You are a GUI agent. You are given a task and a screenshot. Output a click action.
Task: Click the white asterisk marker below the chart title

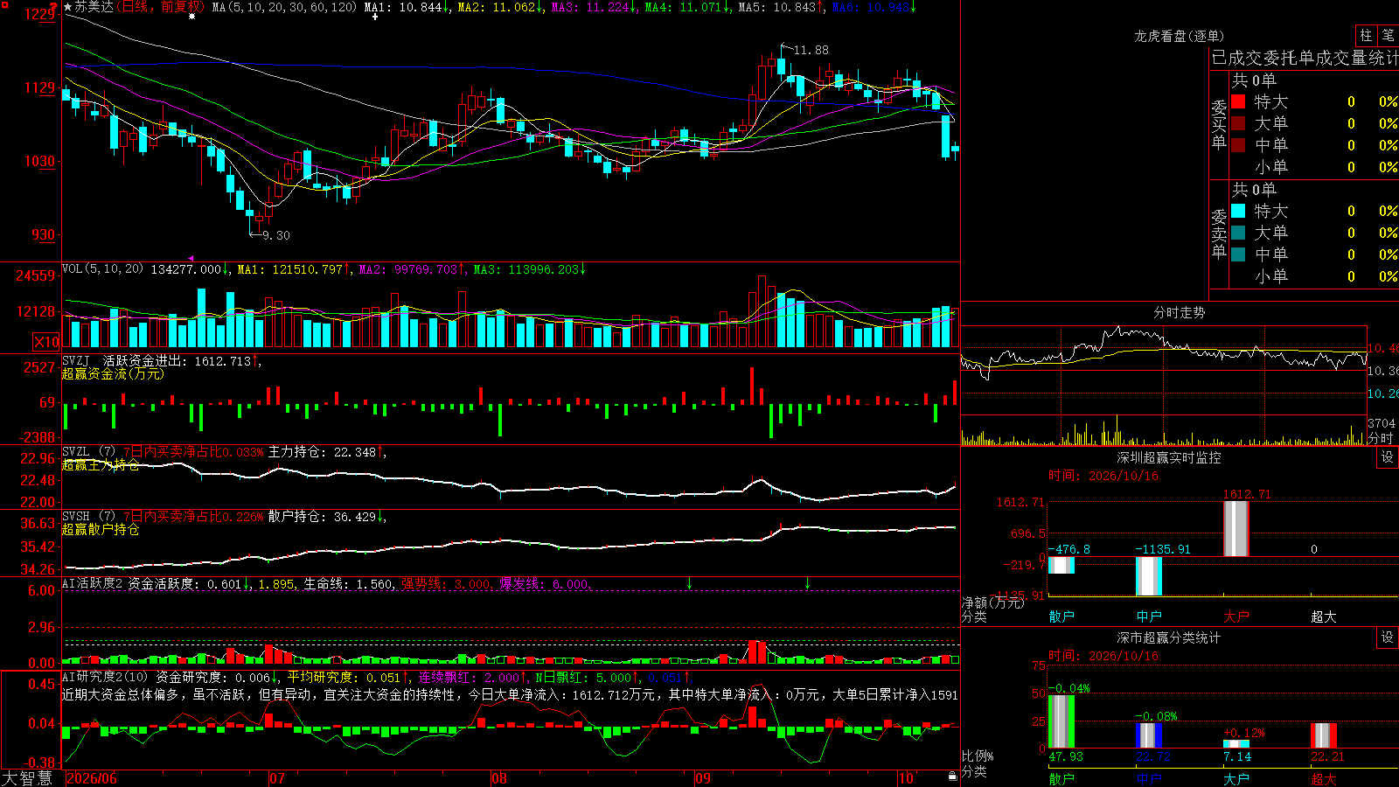191,17
